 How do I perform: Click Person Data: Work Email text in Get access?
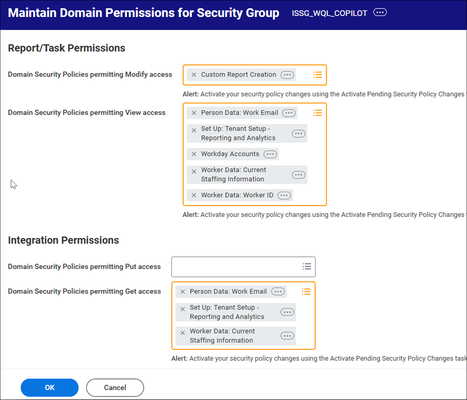click(228, 292)
